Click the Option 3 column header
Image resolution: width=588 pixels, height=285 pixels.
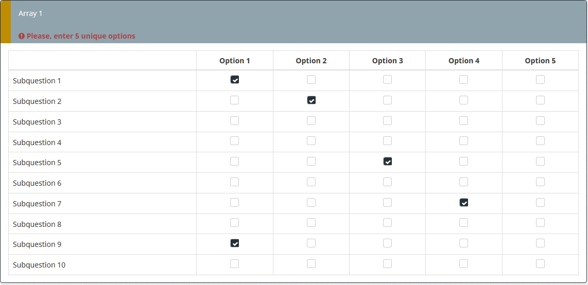point(388,61)
